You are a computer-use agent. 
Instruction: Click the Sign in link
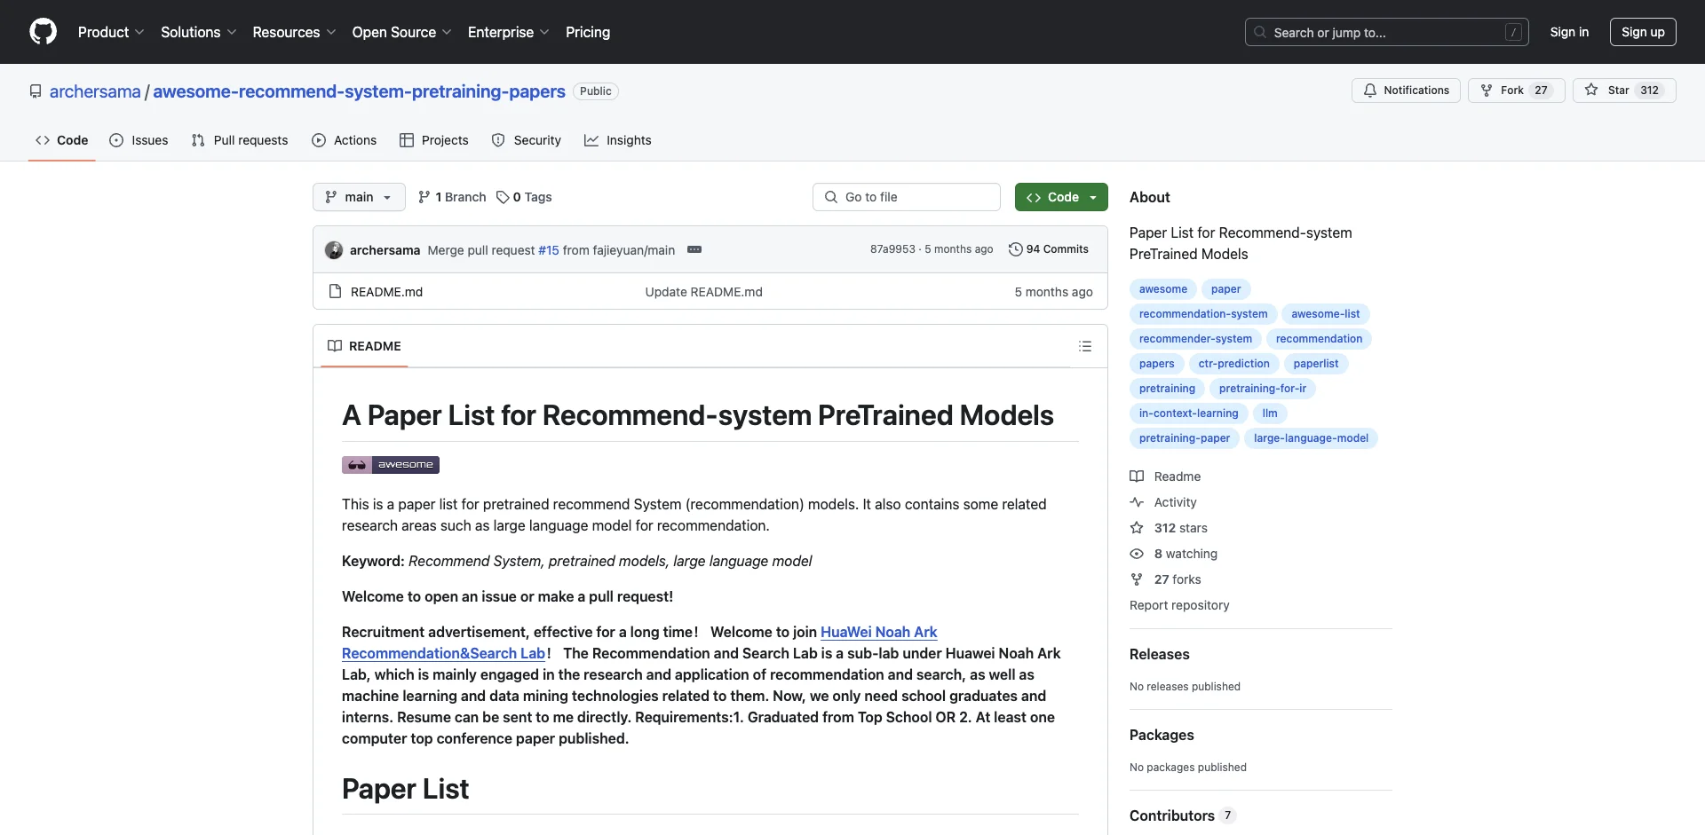[1569, 32]
